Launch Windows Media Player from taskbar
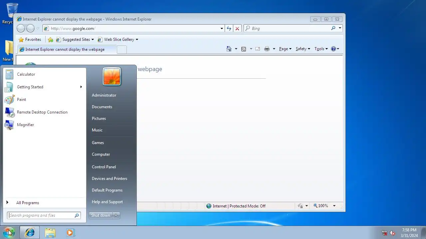 (x=70, y=233)
